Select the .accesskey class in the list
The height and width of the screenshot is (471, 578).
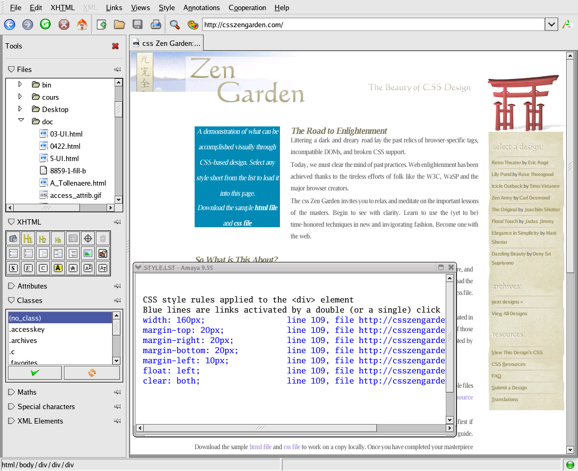tap(60, 329)
